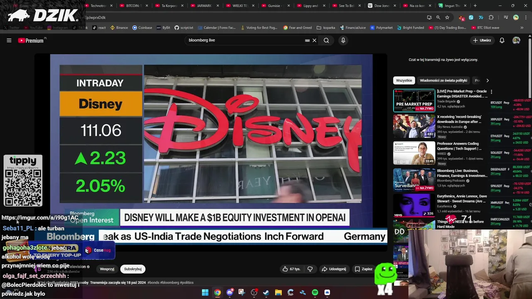Open the YouTube account avatar menu
Image resolution: width=532 pixels, height=299 pixels.
click(516, 40)
